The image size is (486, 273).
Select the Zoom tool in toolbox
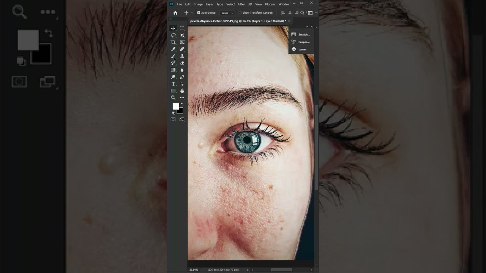click(173, 98)
